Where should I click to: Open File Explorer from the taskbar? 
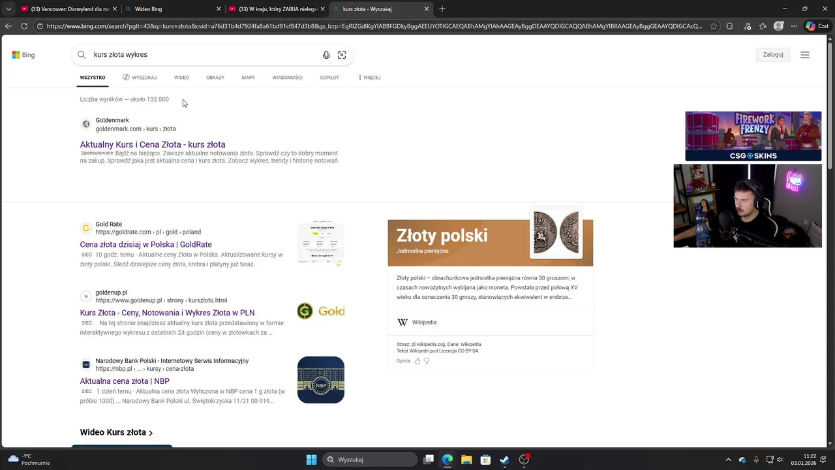coord(466,460)
